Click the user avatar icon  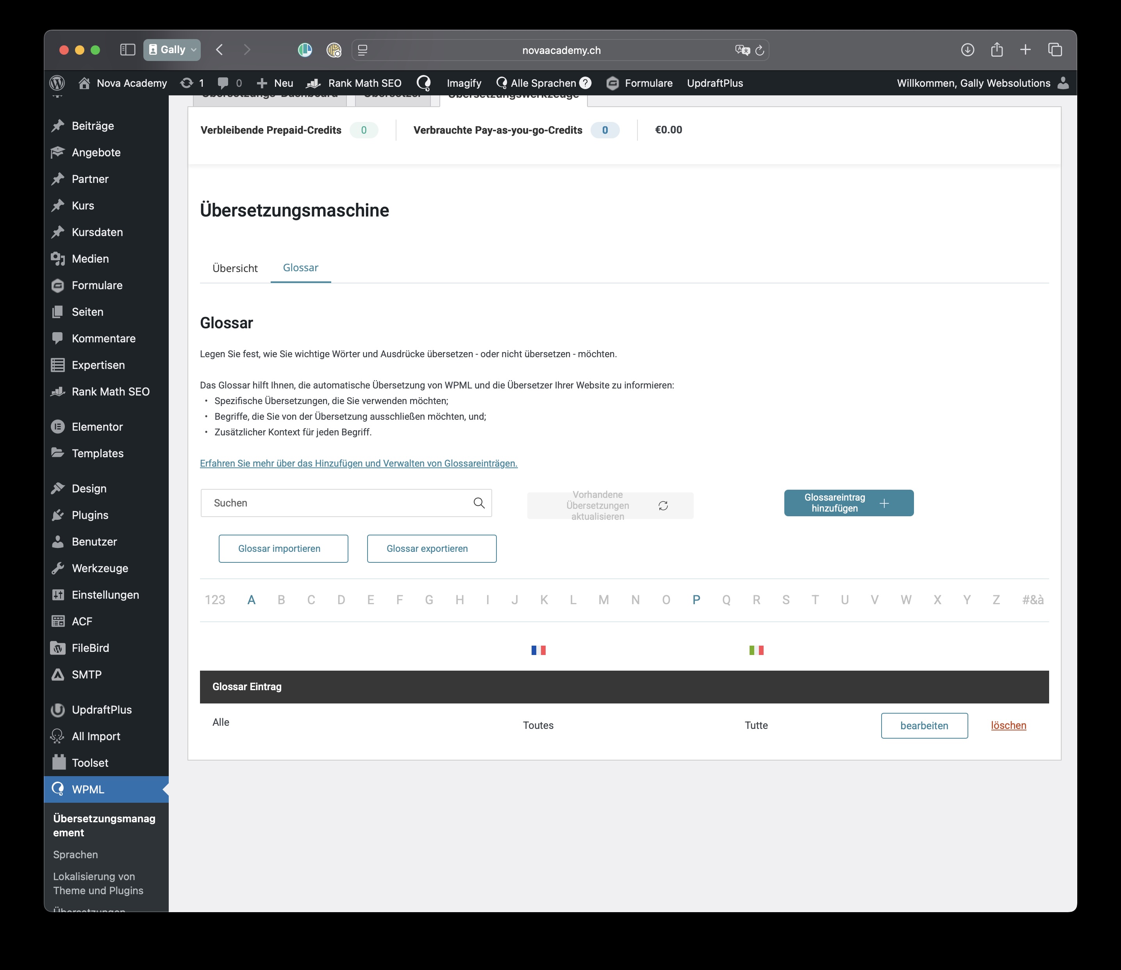(x=1063, y=83)
